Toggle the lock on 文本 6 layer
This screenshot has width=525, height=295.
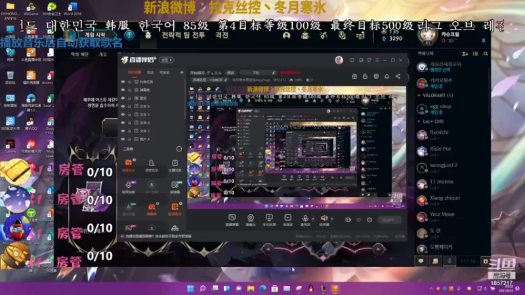pyautogui.click(x=129, y=106)
